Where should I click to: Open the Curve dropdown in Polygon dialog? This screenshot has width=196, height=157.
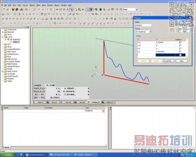151,32
